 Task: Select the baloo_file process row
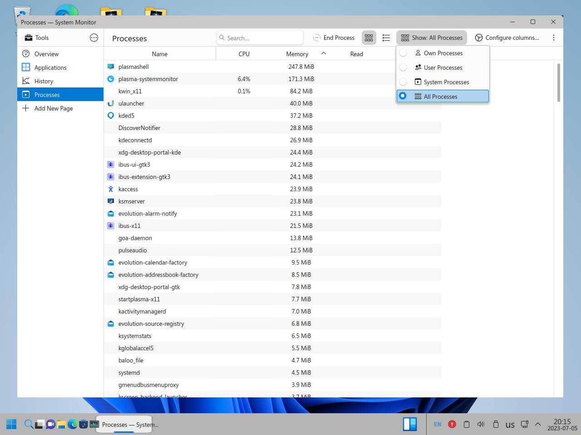(x=272, y=360)
